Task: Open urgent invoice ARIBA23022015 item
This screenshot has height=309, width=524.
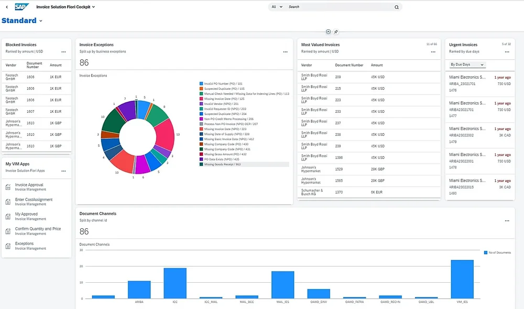Action: point(480,187)
